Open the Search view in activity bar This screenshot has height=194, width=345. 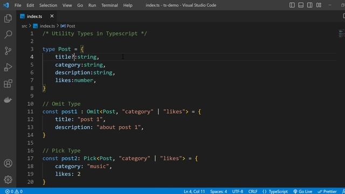[8, 34]
